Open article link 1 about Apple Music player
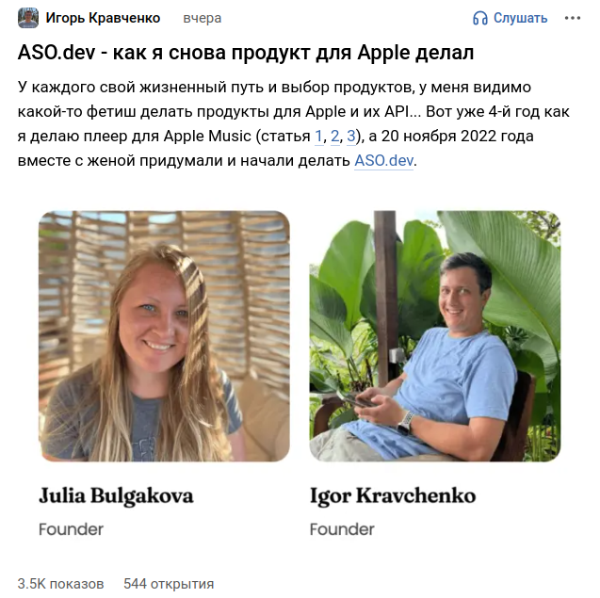The width and height of the screenshot is (600, 598). coord(318,137)
